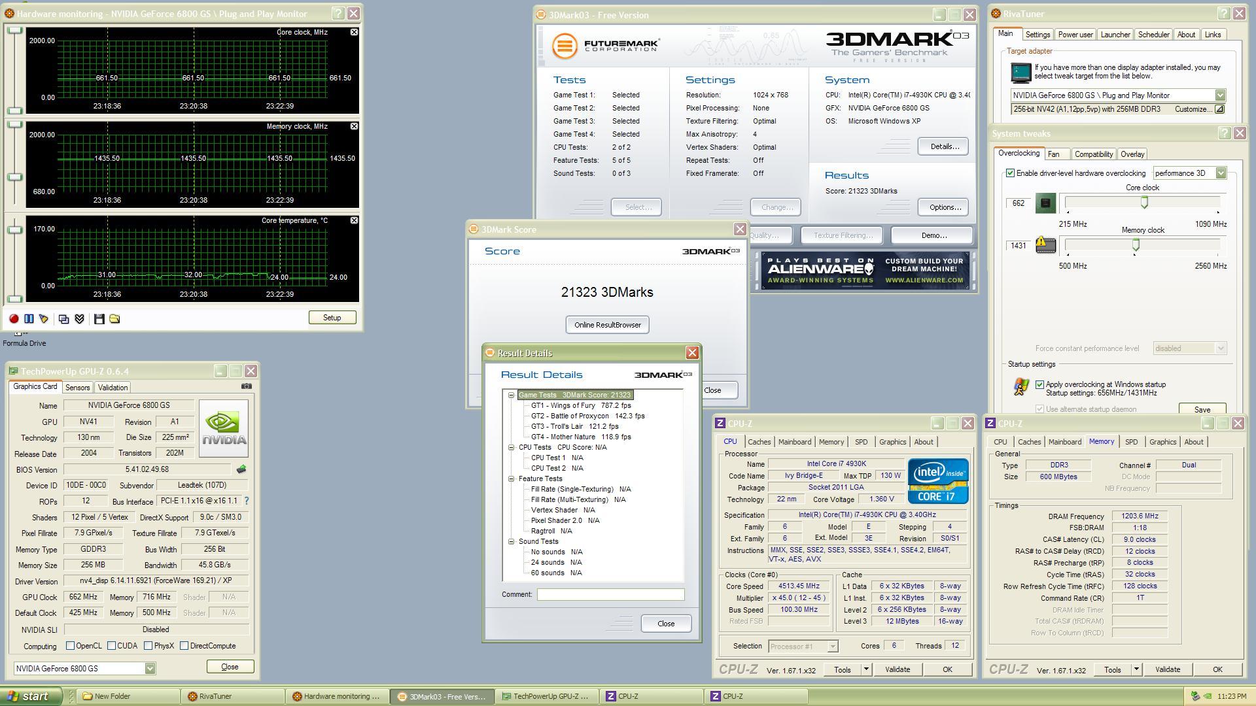Collapse the Game Tests tree node

pyautogui.click(x=512, y=395)
